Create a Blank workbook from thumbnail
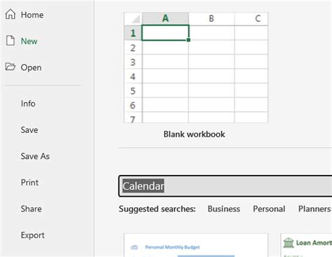The height and width of the screenshot is (257, 332). [195, 67]
